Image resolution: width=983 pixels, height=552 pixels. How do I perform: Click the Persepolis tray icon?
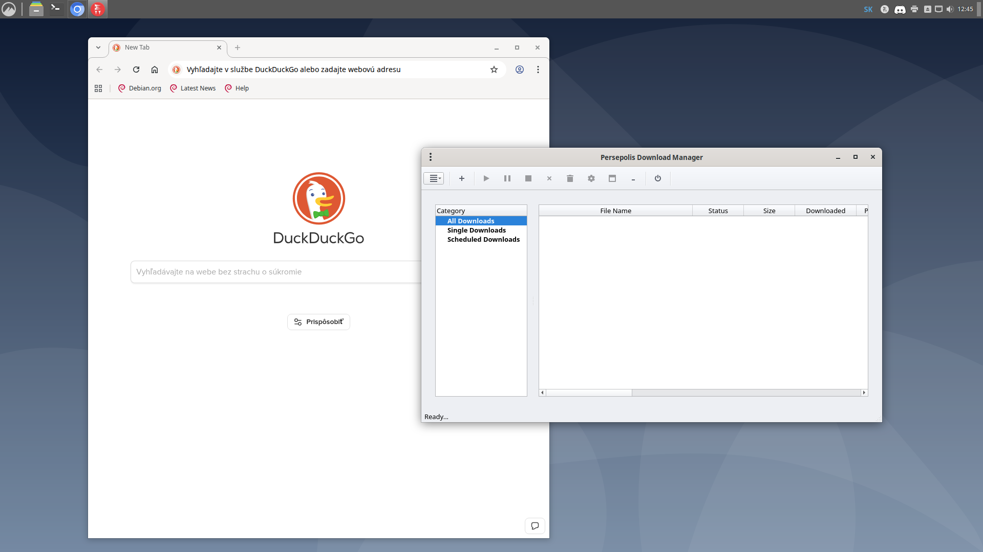tap(885, 9)
